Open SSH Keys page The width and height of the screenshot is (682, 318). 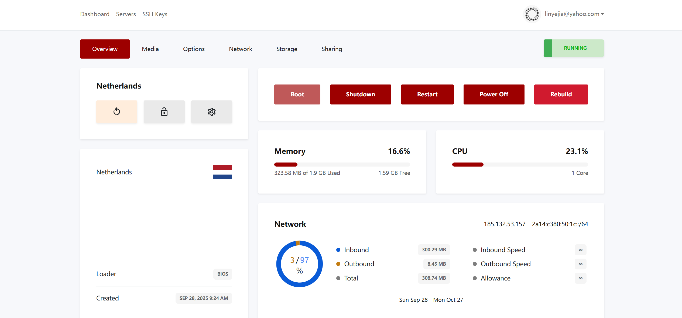(155, 14)
